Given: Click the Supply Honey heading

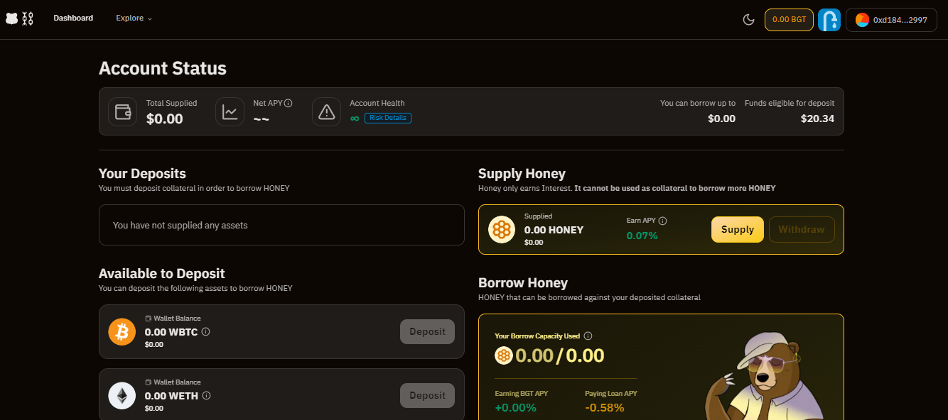Looking at the screenshot, I should (522, 173).
